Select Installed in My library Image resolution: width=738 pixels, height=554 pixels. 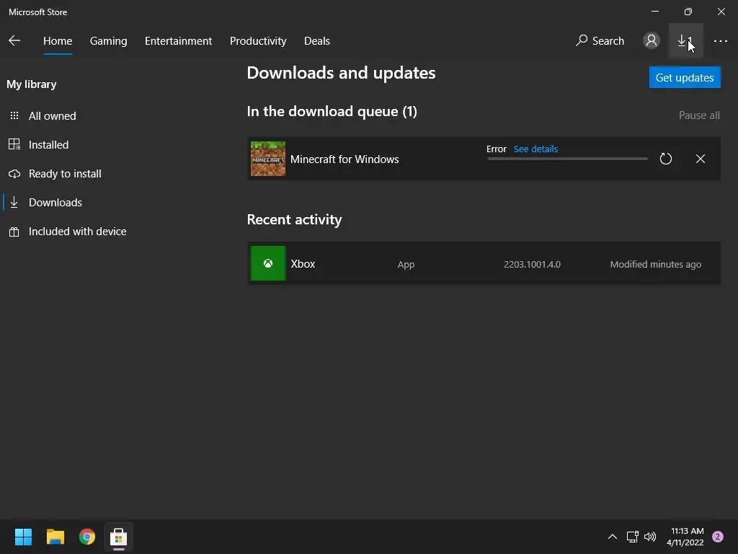click(48, 144)
